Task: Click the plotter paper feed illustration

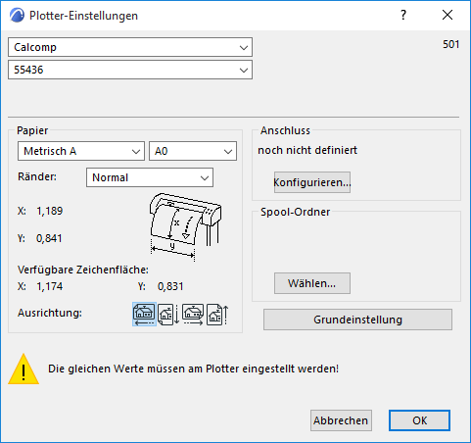Action: (x=185, y=227)
